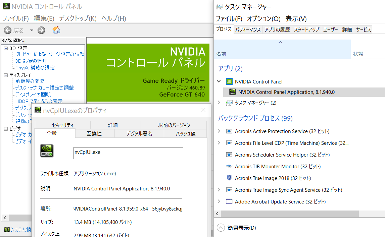The image size is (385, 237).
Task: Open ディスプレイの回転 link
Action: 33,94
